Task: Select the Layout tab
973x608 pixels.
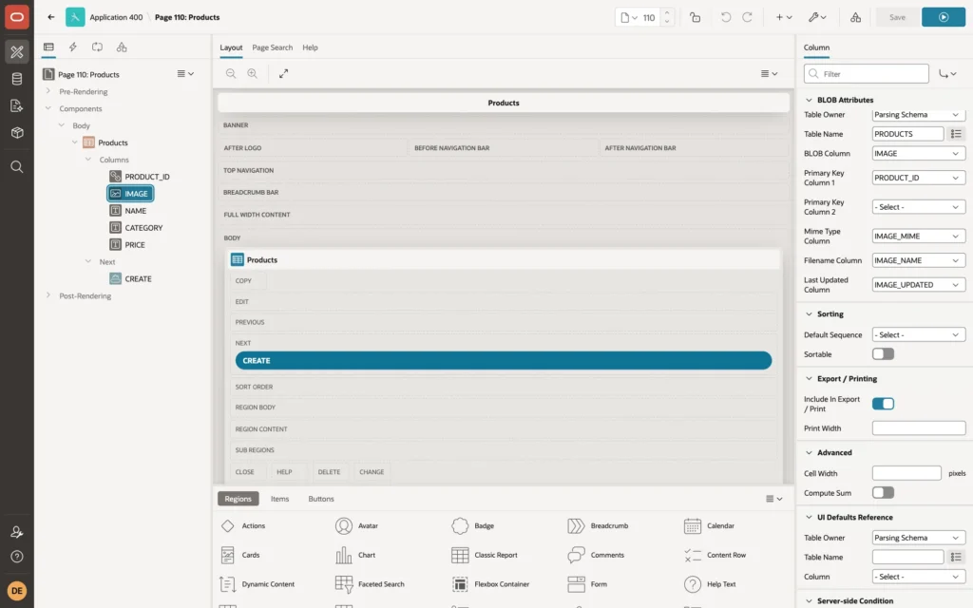Action: (x=231, y=47)
